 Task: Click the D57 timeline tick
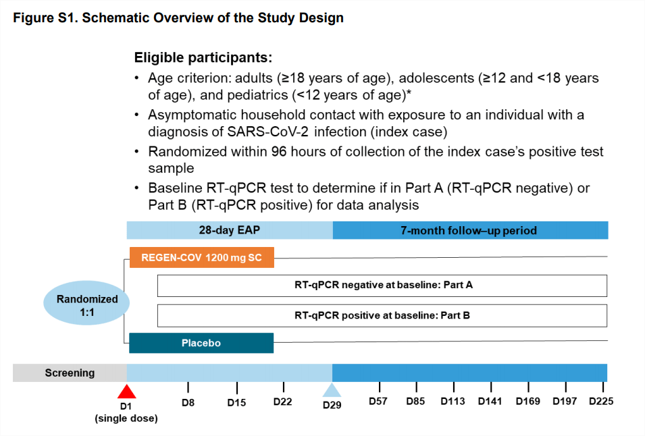tap(380, 387)
